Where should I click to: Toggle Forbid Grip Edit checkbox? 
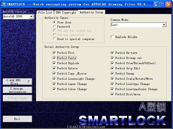(112, 68)
